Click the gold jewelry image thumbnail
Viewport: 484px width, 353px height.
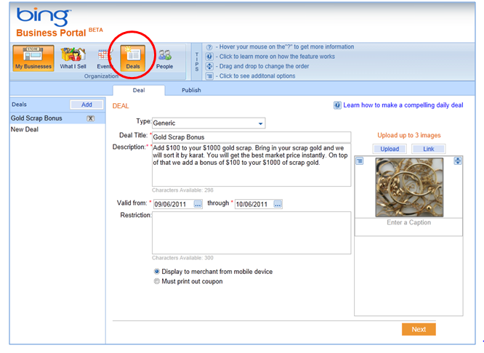[408, 187]
